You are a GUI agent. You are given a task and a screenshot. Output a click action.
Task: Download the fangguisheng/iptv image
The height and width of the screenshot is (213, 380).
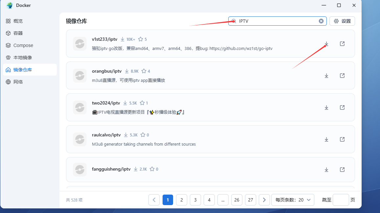[326, 170]
